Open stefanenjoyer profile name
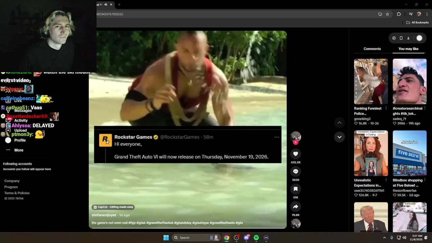432x243 pixels. click(104, 215)
